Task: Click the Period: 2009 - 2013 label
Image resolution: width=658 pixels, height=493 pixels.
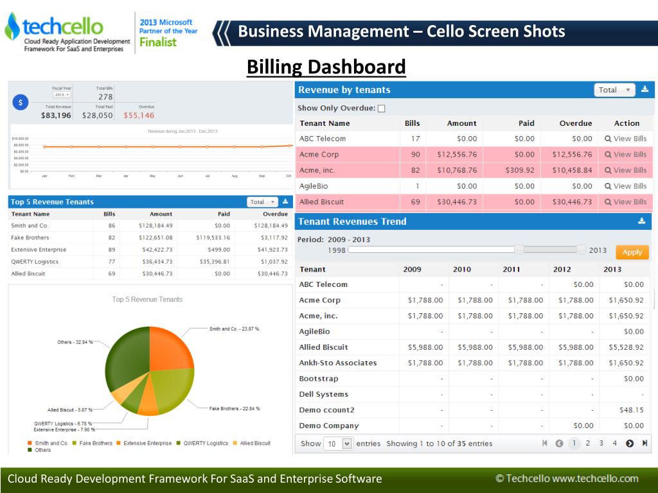Action: click(333, 240)
